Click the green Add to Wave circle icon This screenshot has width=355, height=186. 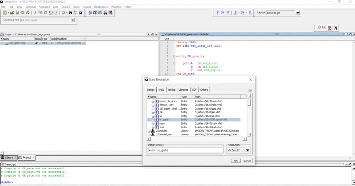[x=63, y=13]
